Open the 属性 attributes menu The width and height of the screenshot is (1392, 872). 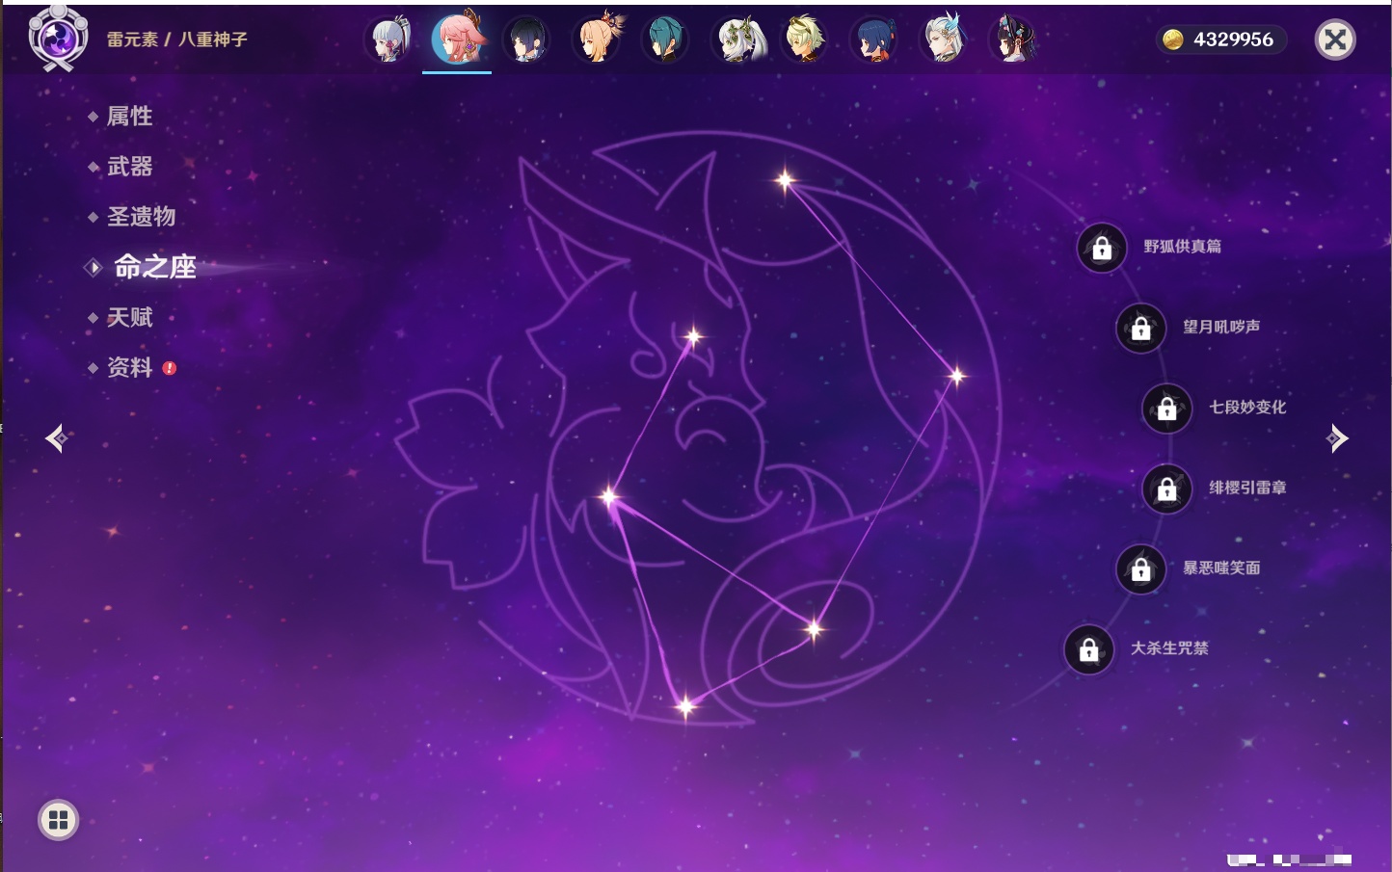129,117
